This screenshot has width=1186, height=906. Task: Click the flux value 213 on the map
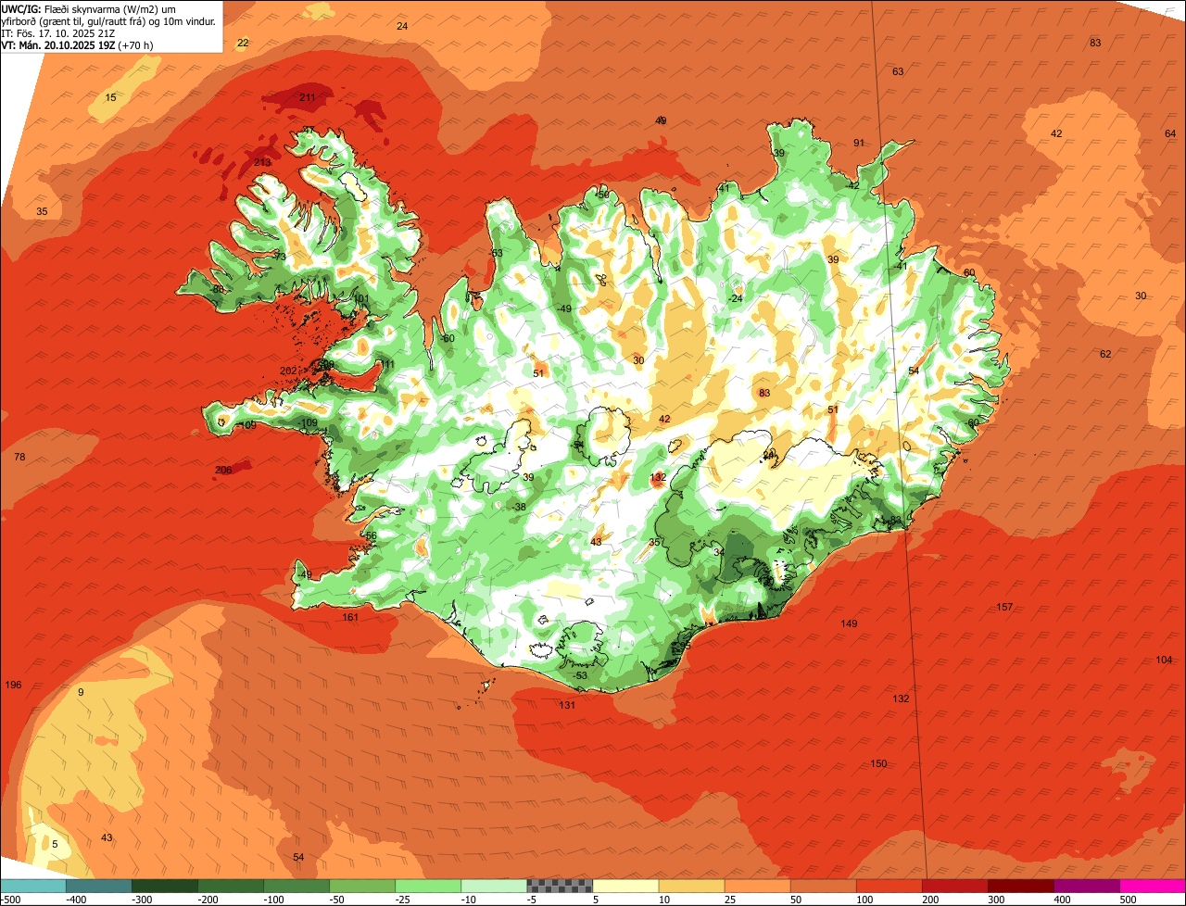(262, 163)
